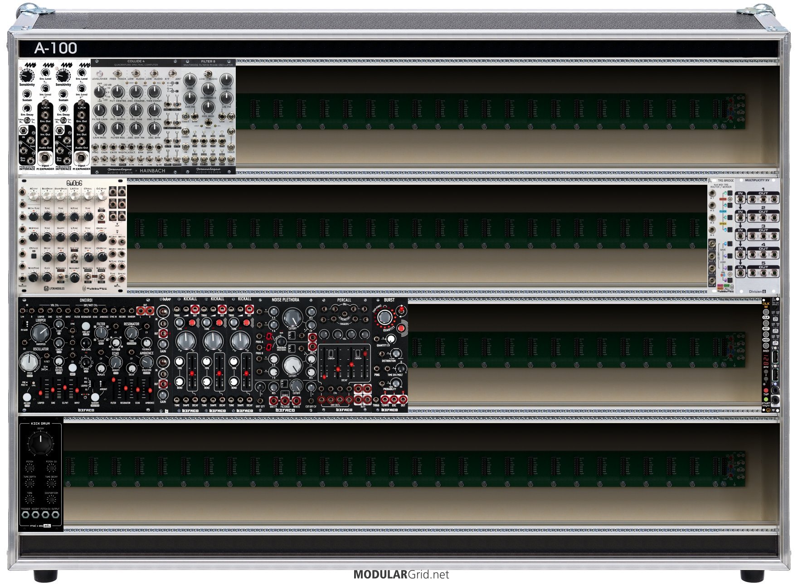Move the Resonator dry/wet fader on Oneiroi
Viewport: 803px width, 584px height.
pyautogui.click(x=126, y=389)
